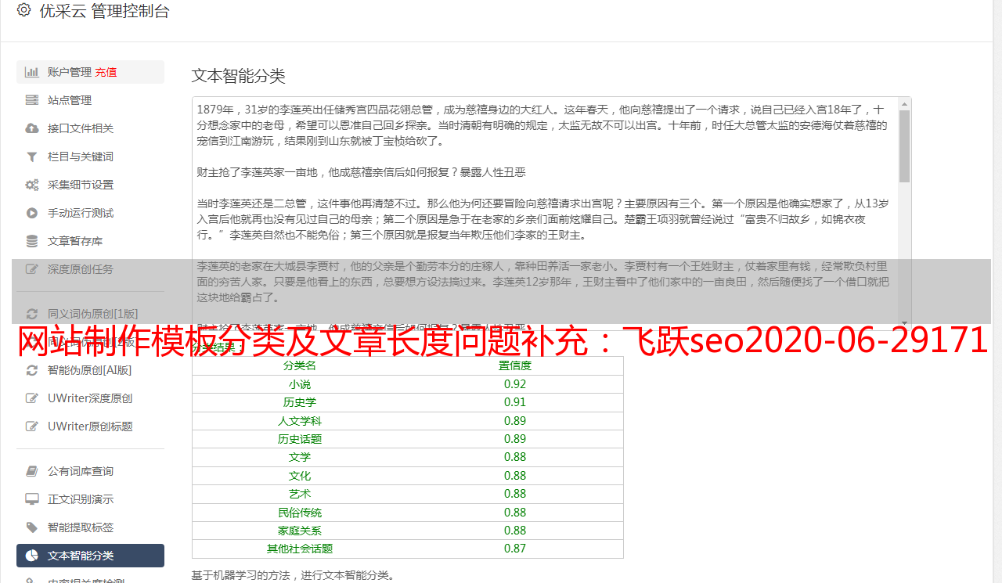Viewport: 1002px width, 583px height.
Task: Open 账户管理 menu item
Action: [x=90, y=72]
